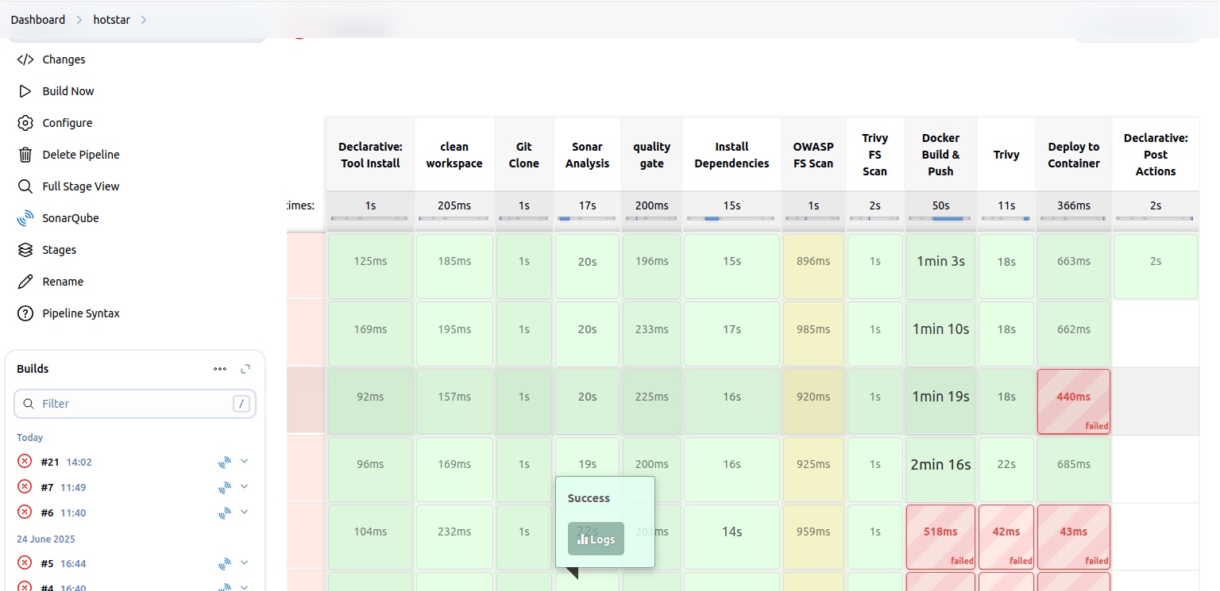The image size is (1220, 591).
Task: Click the Rename pencil icon
Action: [x=25, y=282]
